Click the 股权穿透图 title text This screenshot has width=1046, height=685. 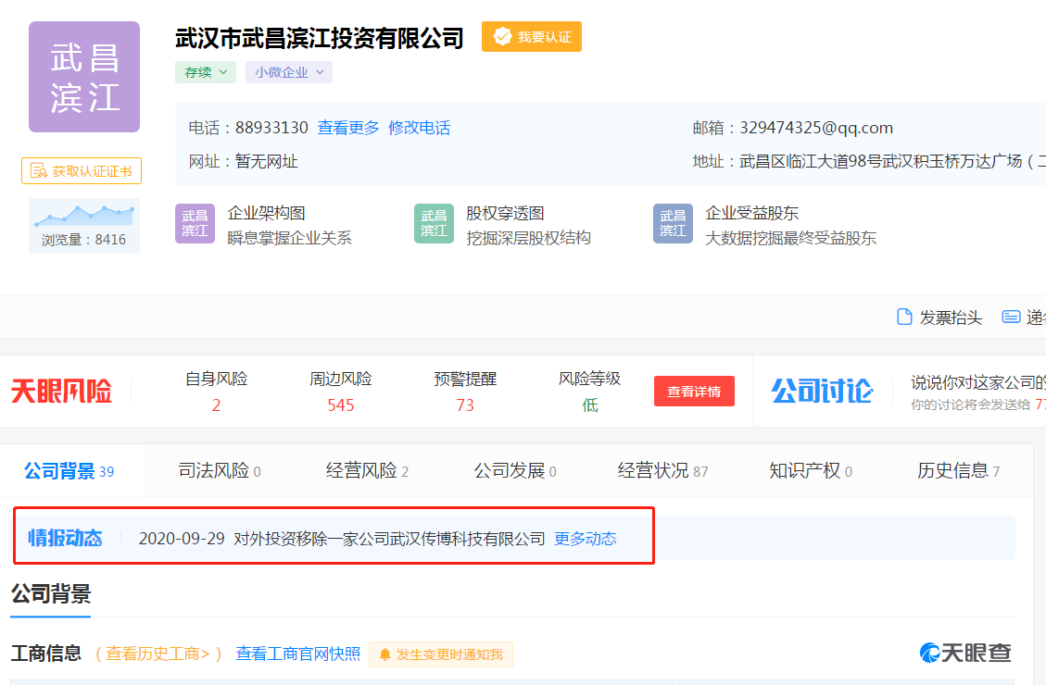point(505,213)
